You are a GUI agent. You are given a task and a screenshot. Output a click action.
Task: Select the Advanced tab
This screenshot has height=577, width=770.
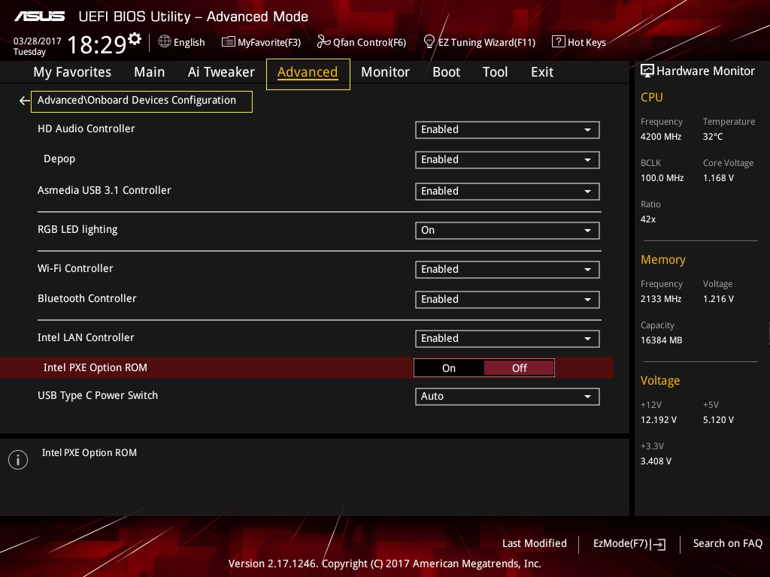(308, 74)
